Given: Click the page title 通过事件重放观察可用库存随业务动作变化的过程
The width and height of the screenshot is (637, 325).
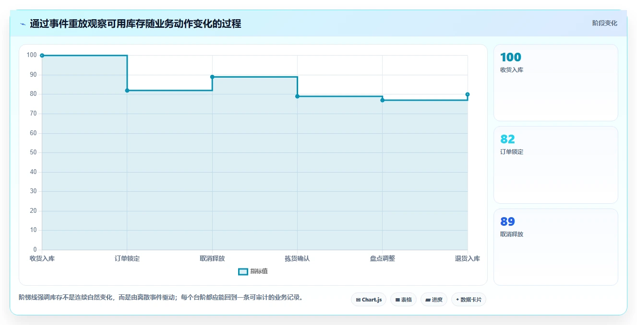Looking at the screenshot, I should click(x=135, y=23).
